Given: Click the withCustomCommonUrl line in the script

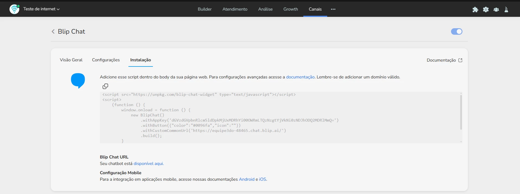Looking at the screenshot, I should click(x=213, y=131).
